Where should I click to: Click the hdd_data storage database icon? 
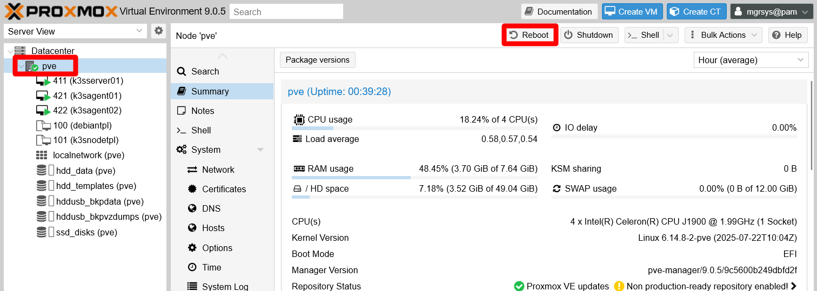click(42, 171)
